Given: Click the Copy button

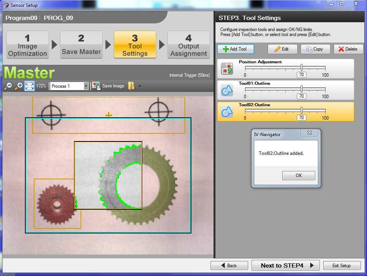Looking at the screenshot, I should point(315,49).
